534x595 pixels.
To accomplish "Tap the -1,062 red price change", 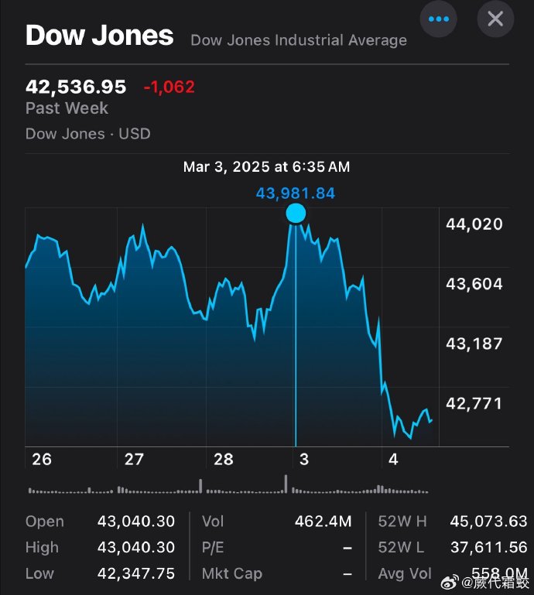I will [169, 87].
